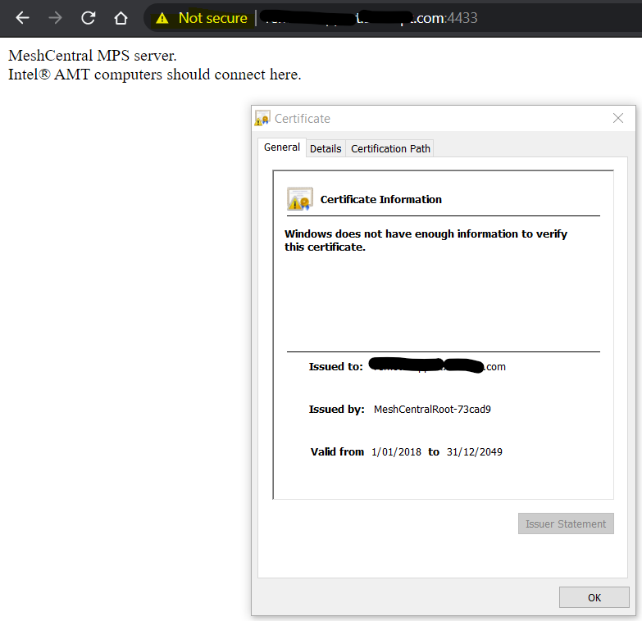Click the certificate warning icon beside Certificate Information
642x621 pixels.
300,199
